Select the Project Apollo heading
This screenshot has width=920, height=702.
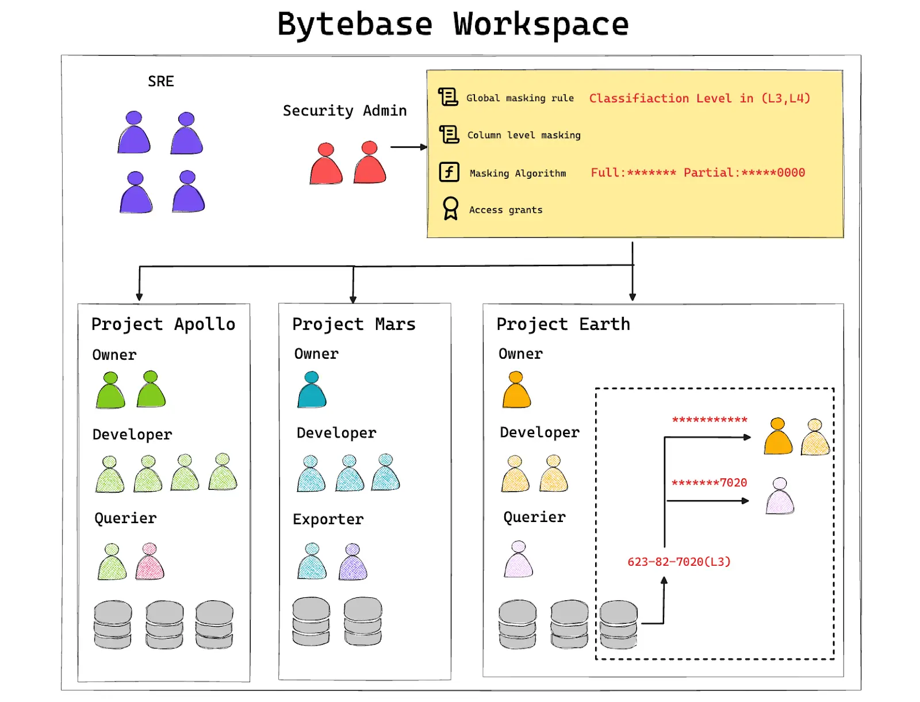(x=163, y=324)
